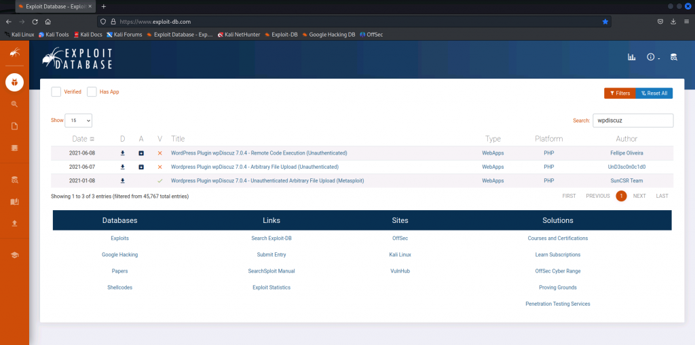Open the statistics chart icon in the header

click(632, 57)
